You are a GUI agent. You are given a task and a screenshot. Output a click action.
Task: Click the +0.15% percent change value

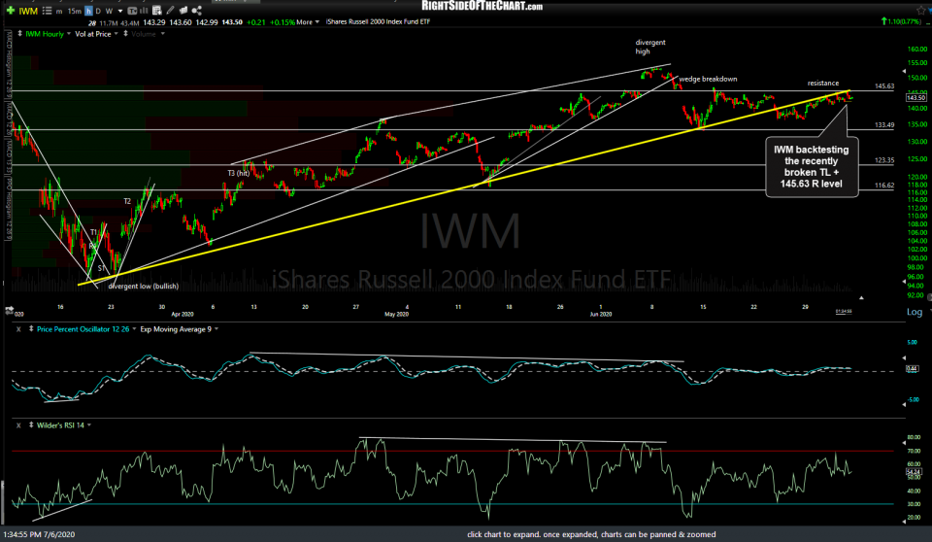tap(282, 22)
